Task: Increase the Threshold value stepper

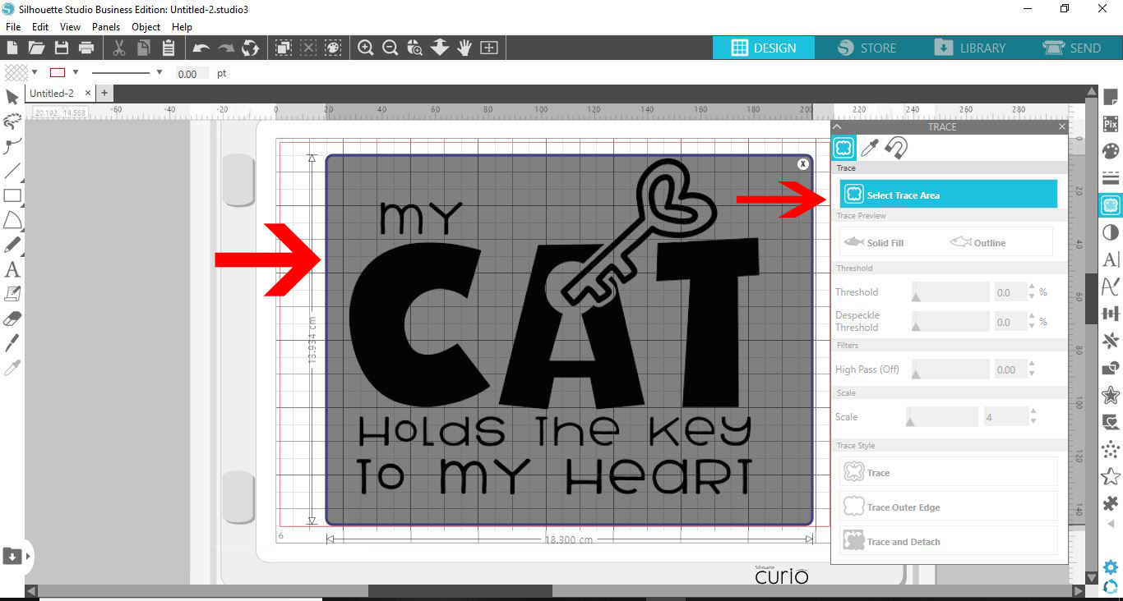Action: [1033, 287]
